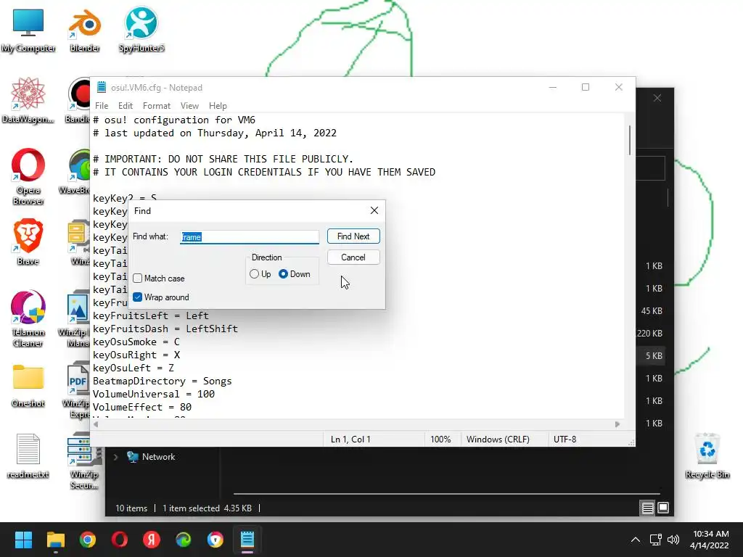This screenshot has width=743, height=557.
Task: Click the horizontal scrollbar right arrow
Action: click(x=617, y=424)
